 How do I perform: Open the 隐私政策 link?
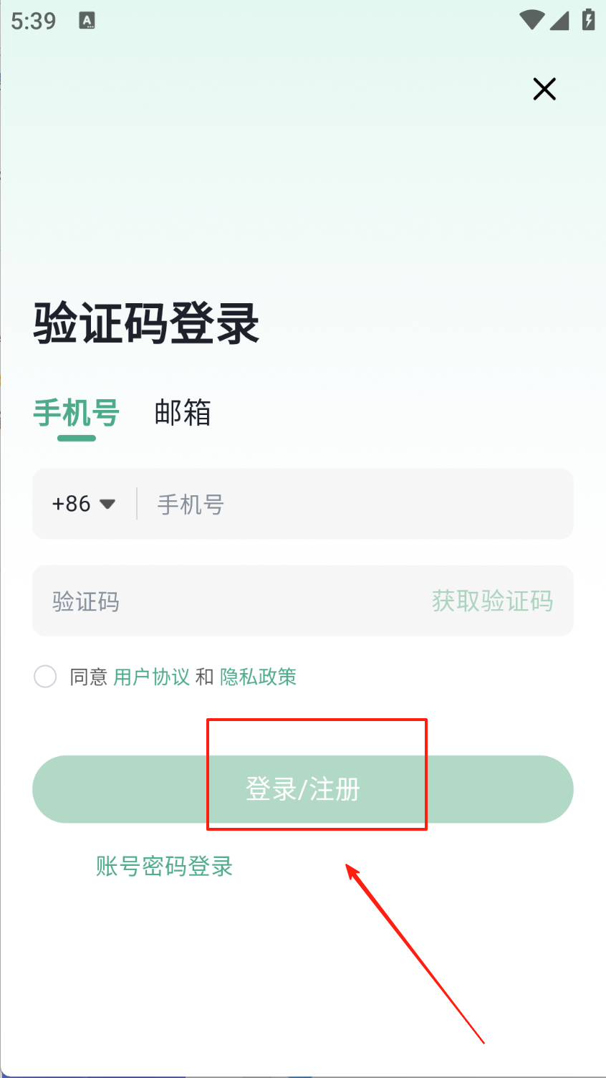tap(258, 677)
